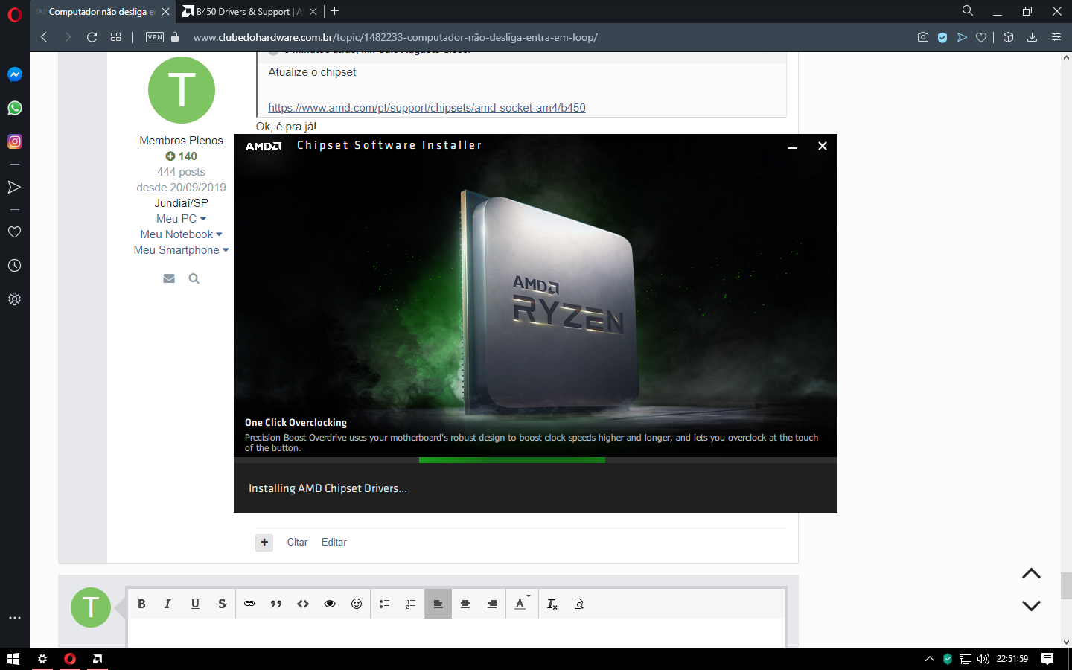Viewport: 1072px width, 670px height.
Task: Open downloads panel
Action: (x=1032, y=37)
